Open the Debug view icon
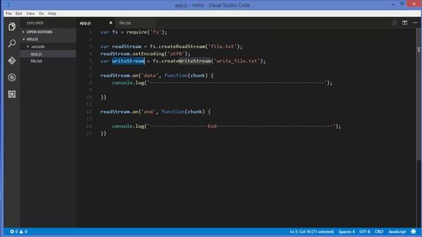This screenshot has width=422, height=237. pyautogui.click(x=12, y=78)
